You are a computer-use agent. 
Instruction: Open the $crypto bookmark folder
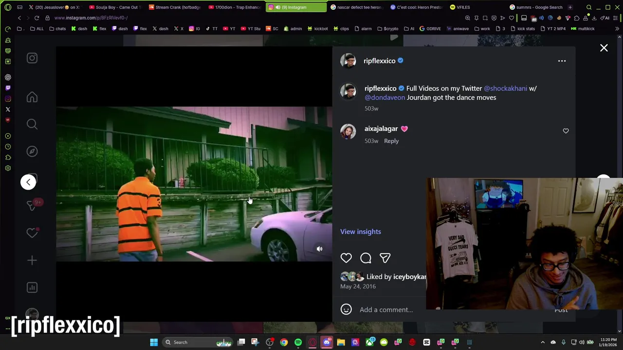tap(387, 29)
